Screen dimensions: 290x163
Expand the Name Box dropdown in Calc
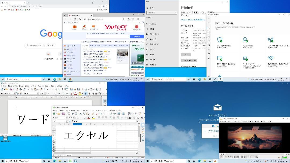pos(67,121)
